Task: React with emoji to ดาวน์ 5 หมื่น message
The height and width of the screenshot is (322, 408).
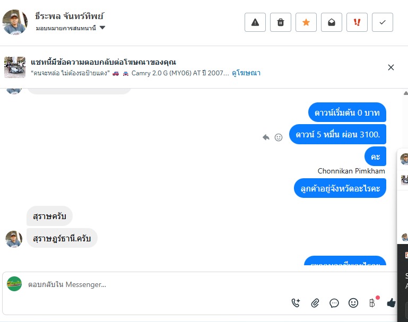Action: (x=279, y=137)
